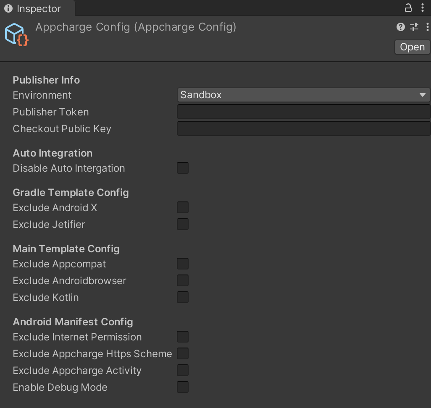Toggle the Disable Auto Intergation checkbox

183,168
